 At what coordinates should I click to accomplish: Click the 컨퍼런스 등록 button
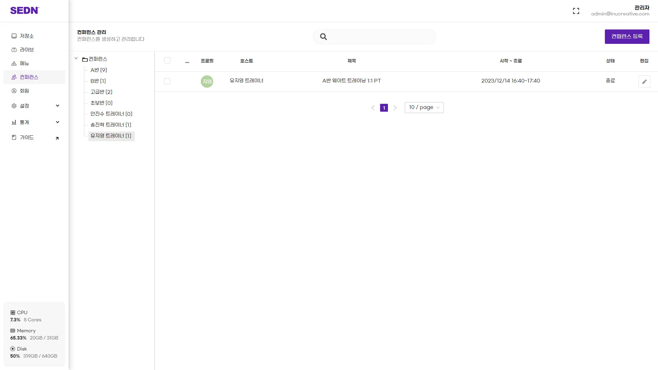pos(627,37)
